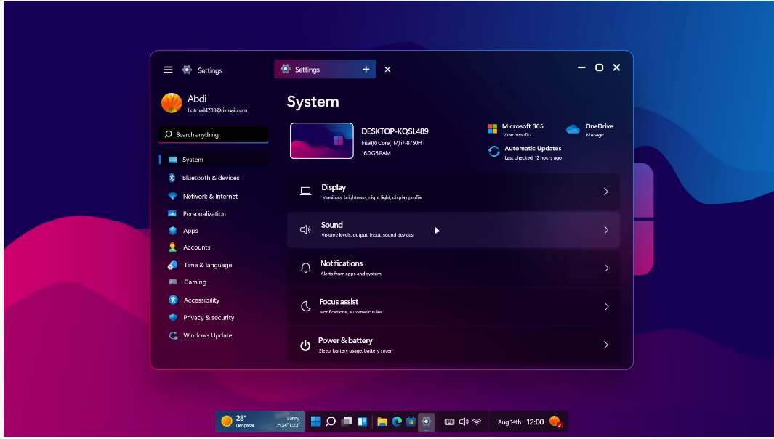The height and width of the screenshot is (439, 774).
Task: Click the Microsoft 365 View benefits link
Action: [x=517, y=135]
